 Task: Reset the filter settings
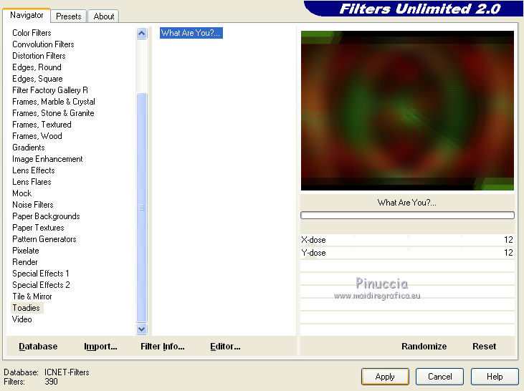tap(485, 347)
